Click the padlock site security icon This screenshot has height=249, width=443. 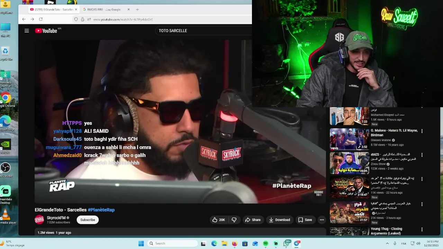(82, 19)
